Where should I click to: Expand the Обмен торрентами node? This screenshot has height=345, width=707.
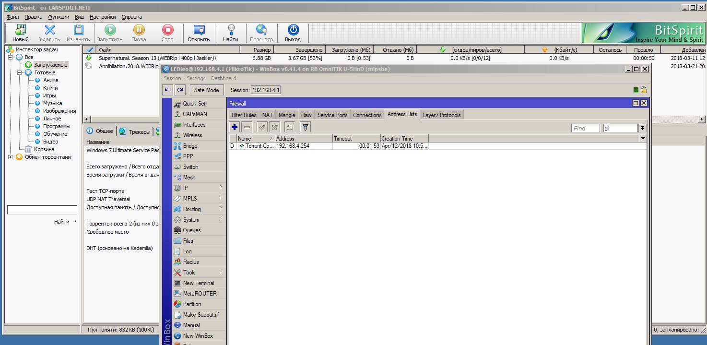(11, 157)
